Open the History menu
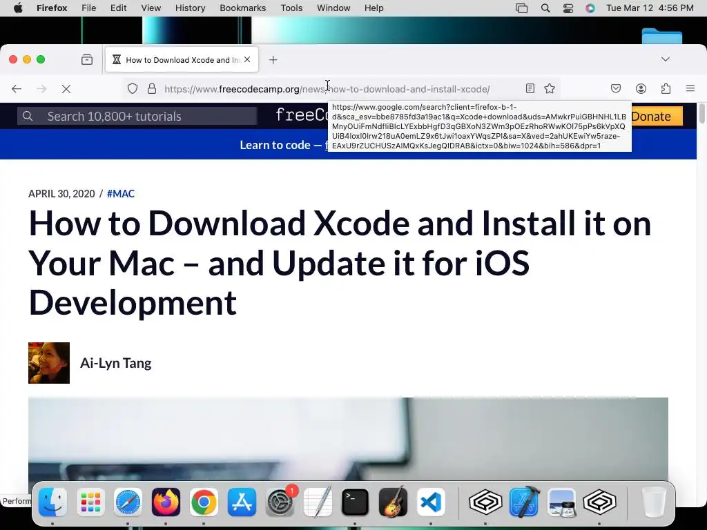 tap(190, 8)
